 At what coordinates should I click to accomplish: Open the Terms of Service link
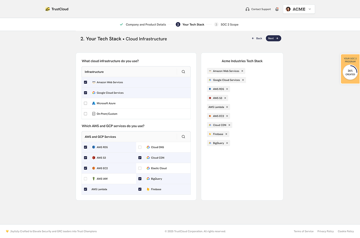(303, 231)
